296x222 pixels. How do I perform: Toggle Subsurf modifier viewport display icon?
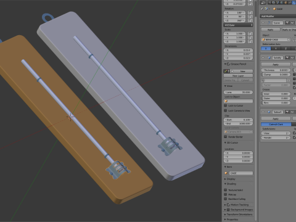292,112
